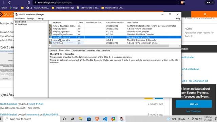Reload the browser page
The image size is (217, 122).
[9, 2]
